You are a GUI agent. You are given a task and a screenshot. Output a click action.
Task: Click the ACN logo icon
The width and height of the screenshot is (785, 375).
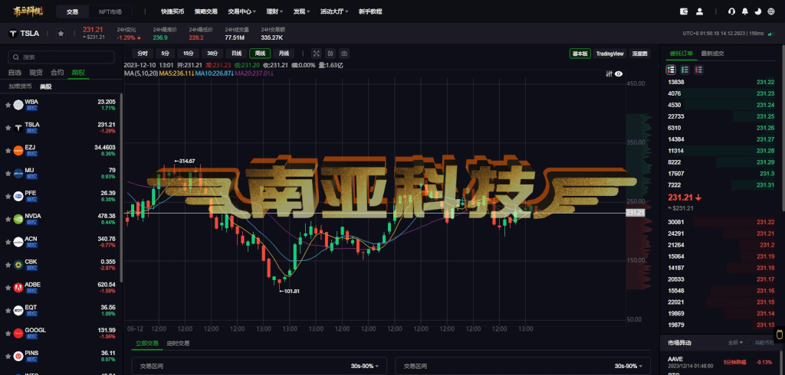[18, 242]
